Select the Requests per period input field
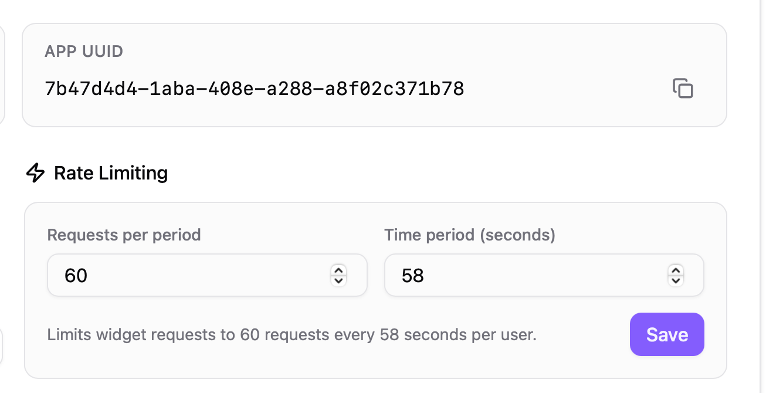766x393 pixels. pyautogui.click(x=176, y=275)
